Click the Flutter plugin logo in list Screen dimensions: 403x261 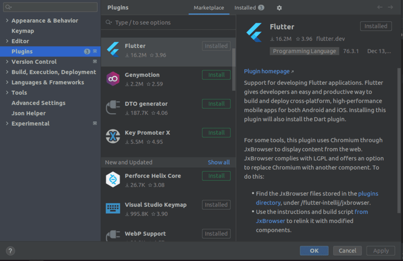click(x=113, y=50)
